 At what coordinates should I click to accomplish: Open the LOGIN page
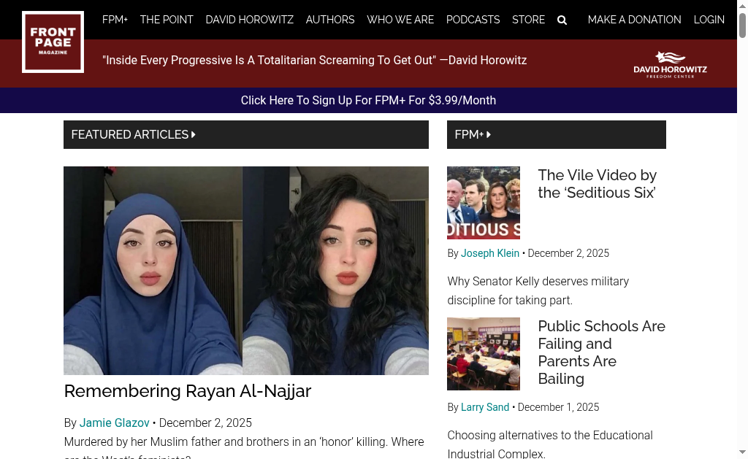pyautogui.click(x=709, y=20)
